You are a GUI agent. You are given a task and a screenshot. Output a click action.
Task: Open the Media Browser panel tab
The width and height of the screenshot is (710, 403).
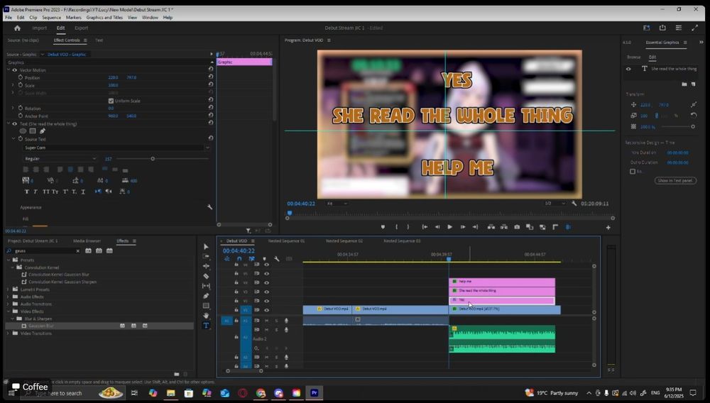pyautogui.click(x=87, y=241)
